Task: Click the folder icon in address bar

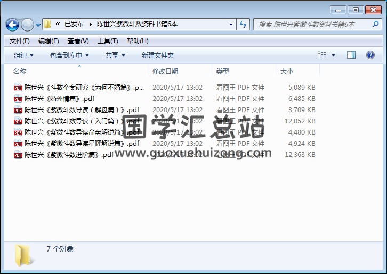Action: click(x=48, y=24)
